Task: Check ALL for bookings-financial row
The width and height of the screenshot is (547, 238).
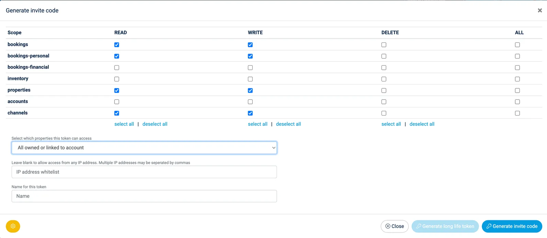Action: pos(517,68)
